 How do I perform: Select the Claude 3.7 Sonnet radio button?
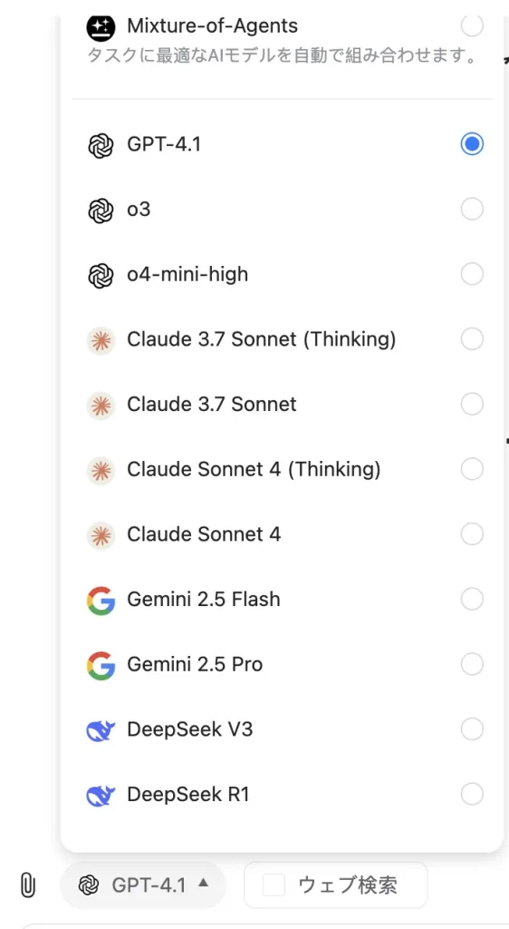point(472,405)
